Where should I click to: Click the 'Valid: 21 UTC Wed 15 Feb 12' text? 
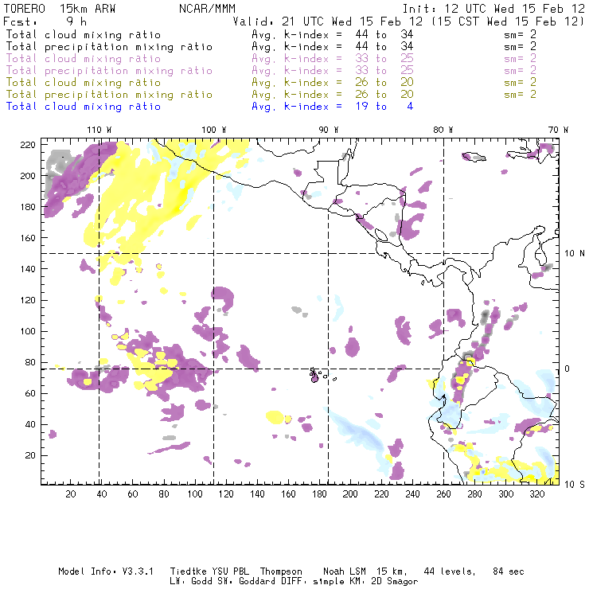[x=328, y=21]
